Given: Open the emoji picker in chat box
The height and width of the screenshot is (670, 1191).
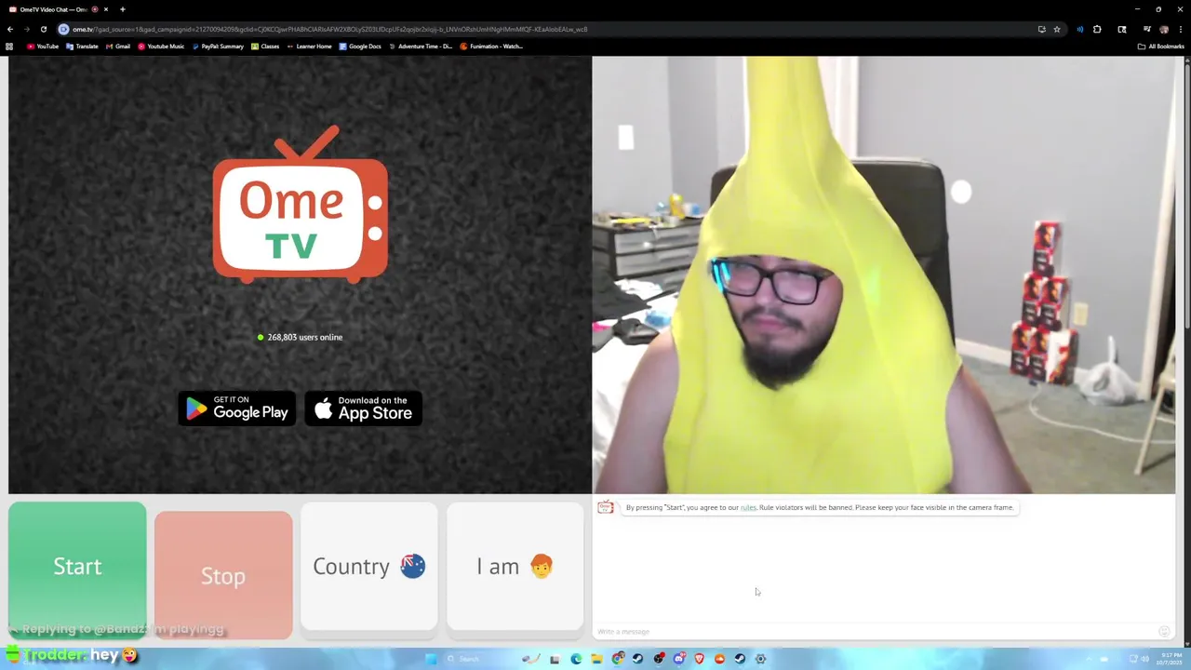Looking at the screenshot, I should (1164, 631).
